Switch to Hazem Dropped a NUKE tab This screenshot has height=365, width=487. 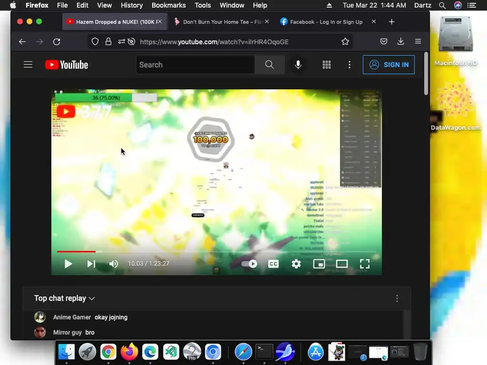click(x=115, y=22)
